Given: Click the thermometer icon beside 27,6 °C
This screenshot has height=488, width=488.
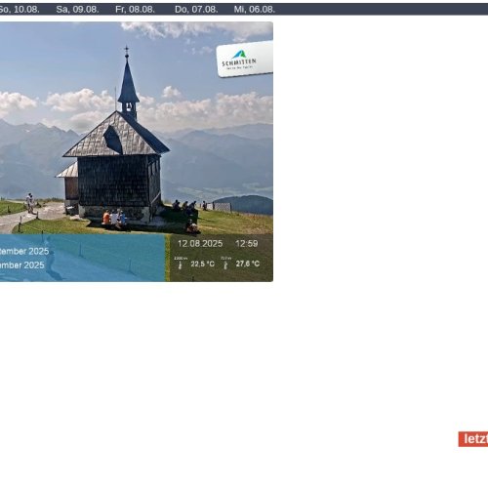Looking at the screenshot, I should [x=225, y=265].
